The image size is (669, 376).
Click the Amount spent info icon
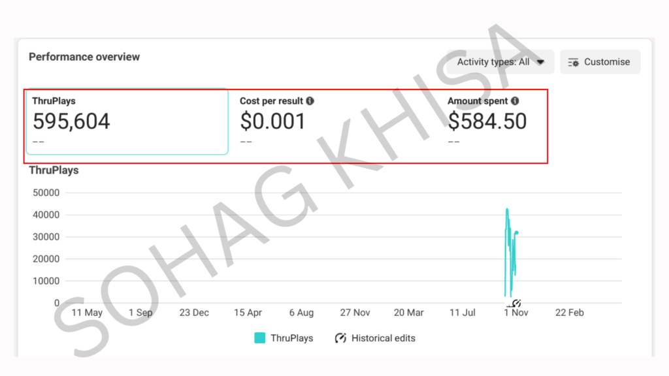pos(515,101)
